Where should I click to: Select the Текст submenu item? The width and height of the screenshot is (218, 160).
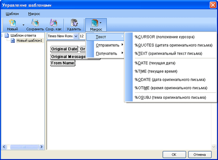(105, 37)
